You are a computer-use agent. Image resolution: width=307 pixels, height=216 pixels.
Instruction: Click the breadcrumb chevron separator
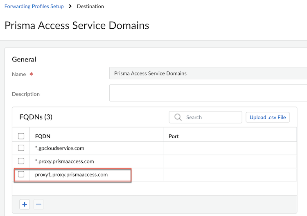pos(70,6)
